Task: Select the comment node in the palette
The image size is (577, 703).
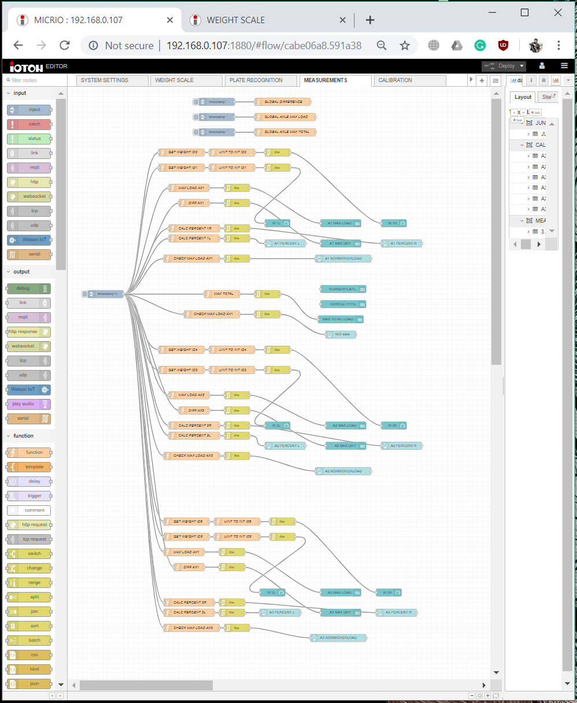Action: point(29,510)
